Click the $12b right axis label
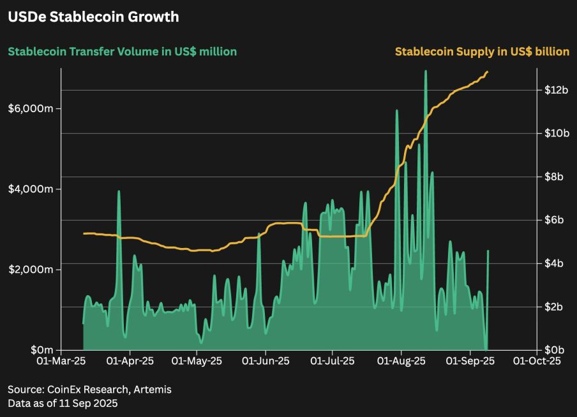The width and height of the screenshot is (577, 417). pos(557,90)
